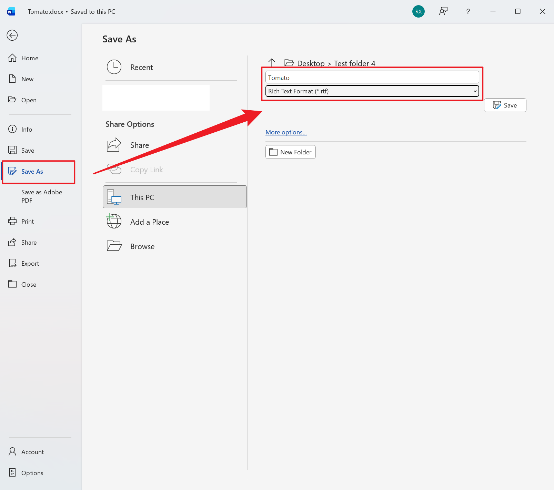Click the back arrow to exit Backstage
The height and width of the screenshot is (490, 554).
coord(12,35)
